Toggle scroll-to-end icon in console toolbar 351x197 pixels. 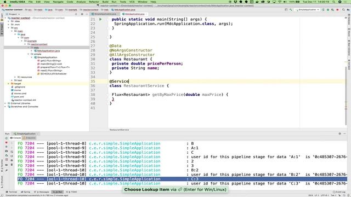[12, 156]
